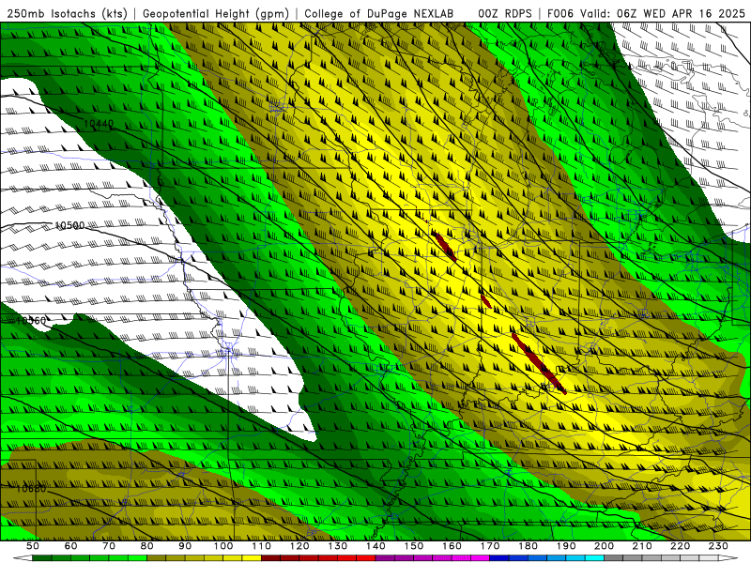Click the 190 value on the color scale
The width and height of the screenshot is (751, 563).
pyautogui.click(x=566, y=546)
